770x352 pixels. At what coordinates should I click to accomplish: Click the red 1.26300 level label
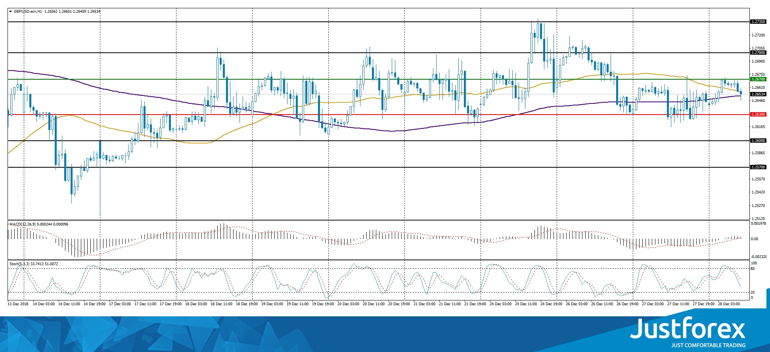pos(759,115)
